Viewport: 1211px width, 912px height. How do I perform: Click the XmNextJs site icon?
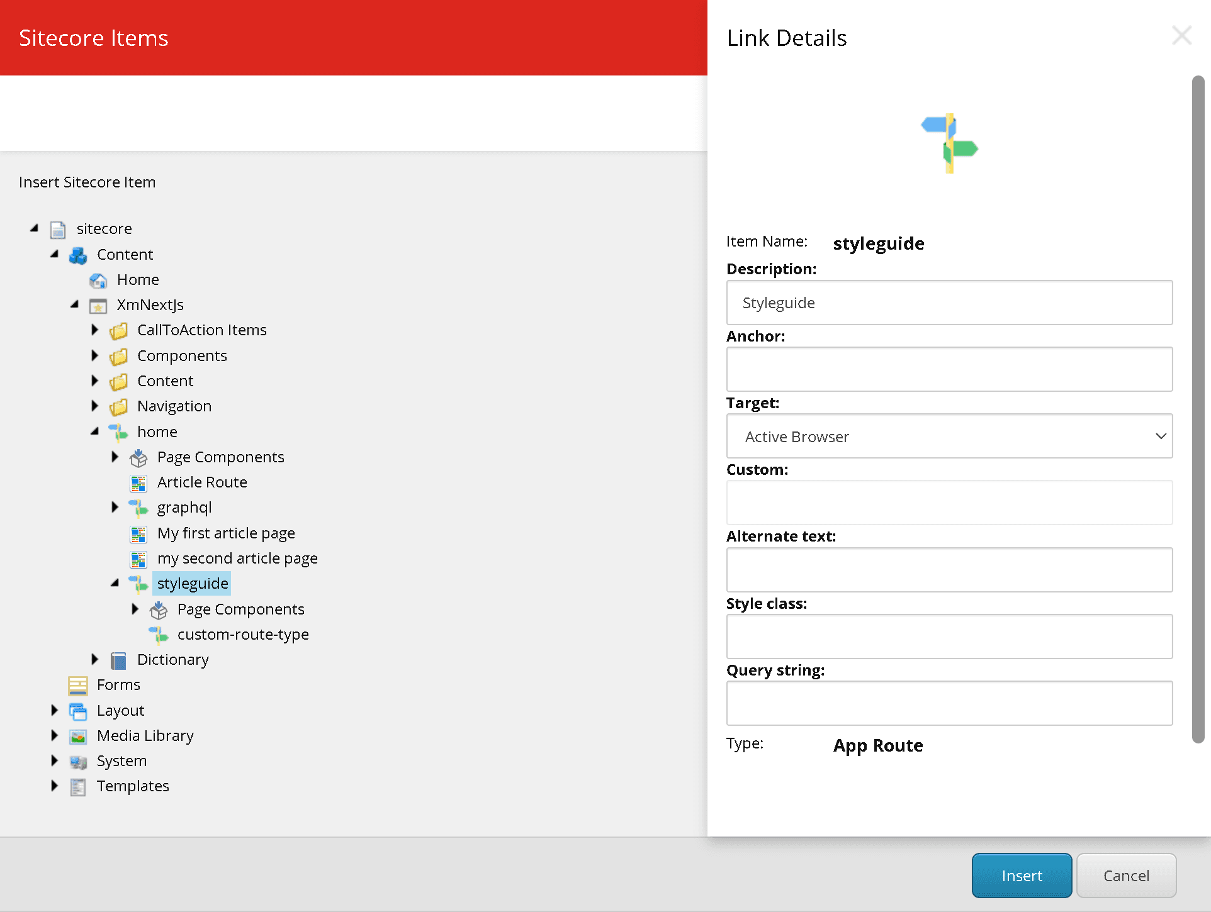tap(98, 306)
